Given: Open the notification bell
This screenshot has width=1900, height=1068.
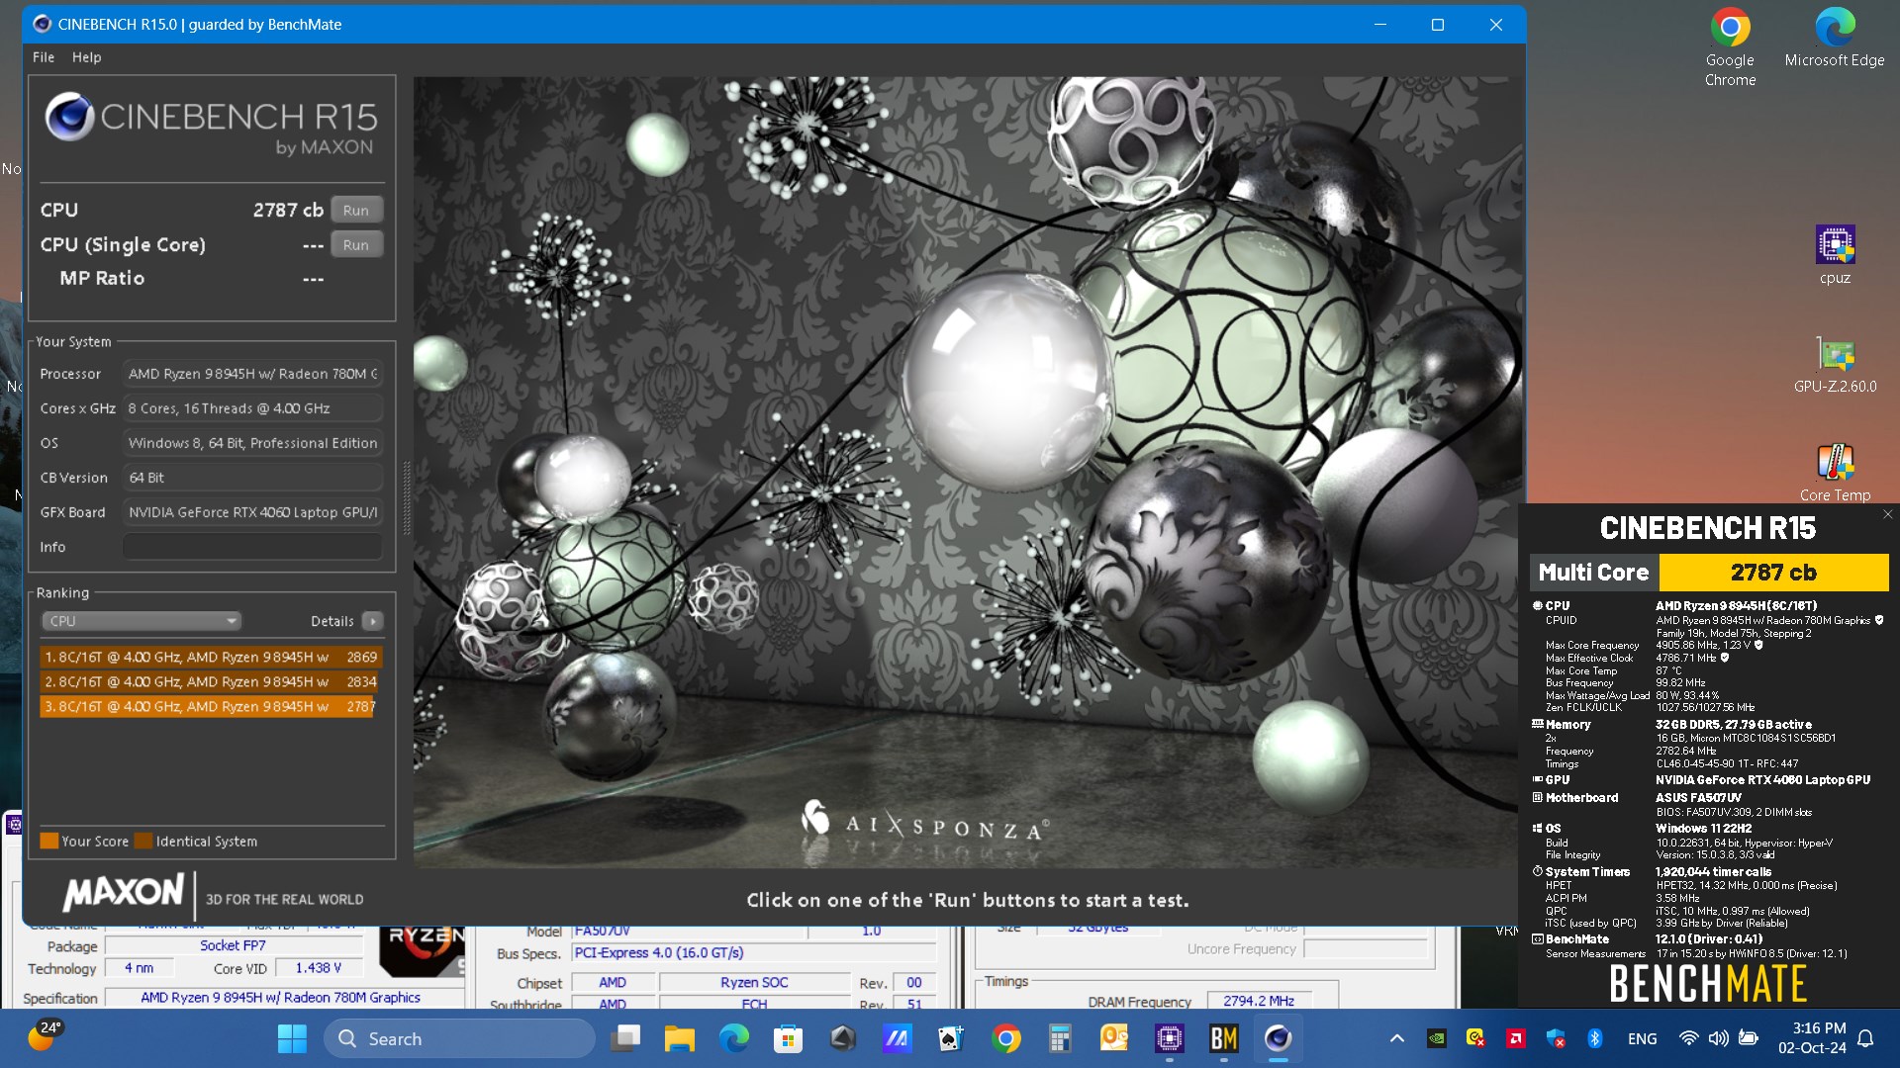Looking at the screenshot, I should [x=1865, y=1038].
